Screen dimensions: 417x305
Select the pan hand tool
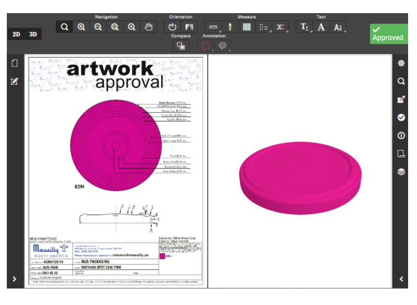click(148, 27)
